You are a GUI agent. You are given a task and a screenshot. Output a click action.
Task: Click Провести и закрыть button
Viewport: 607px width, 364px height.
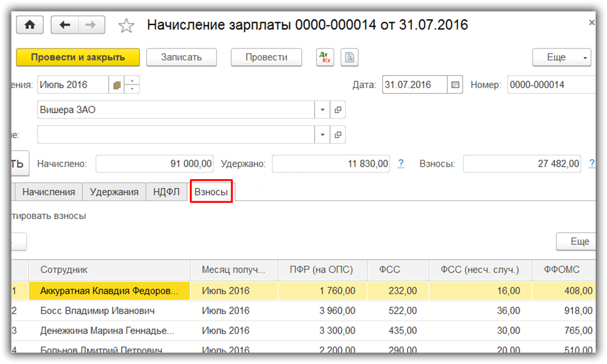pos(78,57)
